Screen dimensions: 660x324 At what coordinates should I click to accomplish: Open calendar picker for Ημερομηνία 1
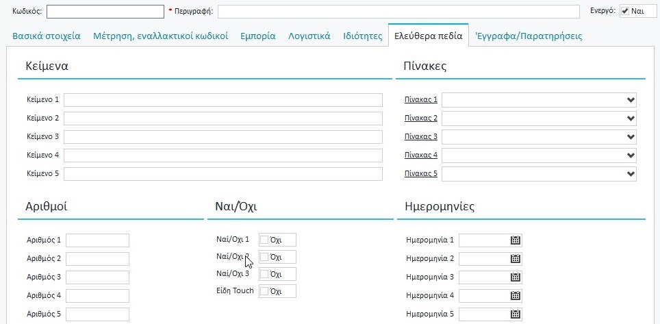tap(516, 240)
